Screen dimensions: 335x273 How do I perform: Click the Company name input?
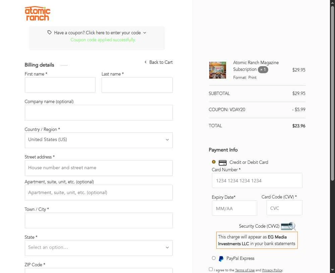coord(99,112)
